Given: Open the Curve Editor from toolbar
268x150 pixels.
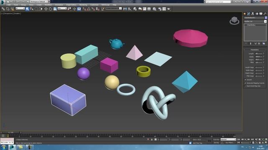Looking at the screenshot, I should coord(144,9).
